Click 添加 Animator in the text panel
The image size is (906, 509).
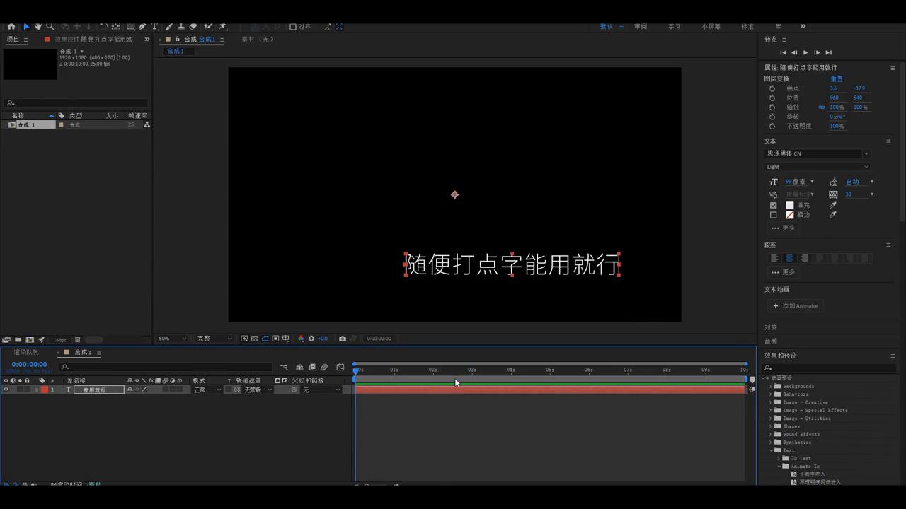pos(797,305)
